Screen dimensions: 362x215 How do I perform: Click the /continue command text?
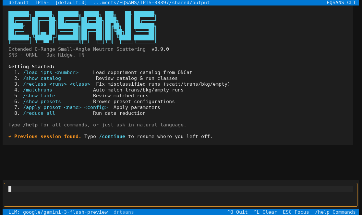click(112, 136)
